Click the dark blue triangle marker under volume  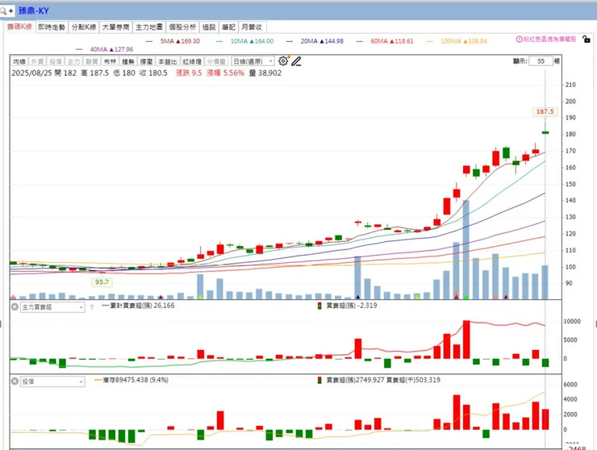(x=357, y=297)
